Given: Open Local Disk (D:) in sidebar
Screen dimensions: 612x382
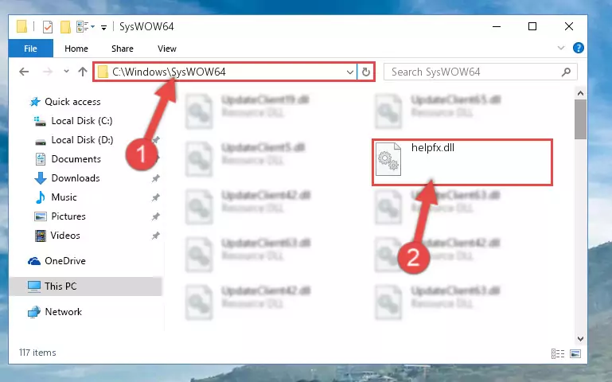Looking at the screenshot, I should (x=82, y=140).
